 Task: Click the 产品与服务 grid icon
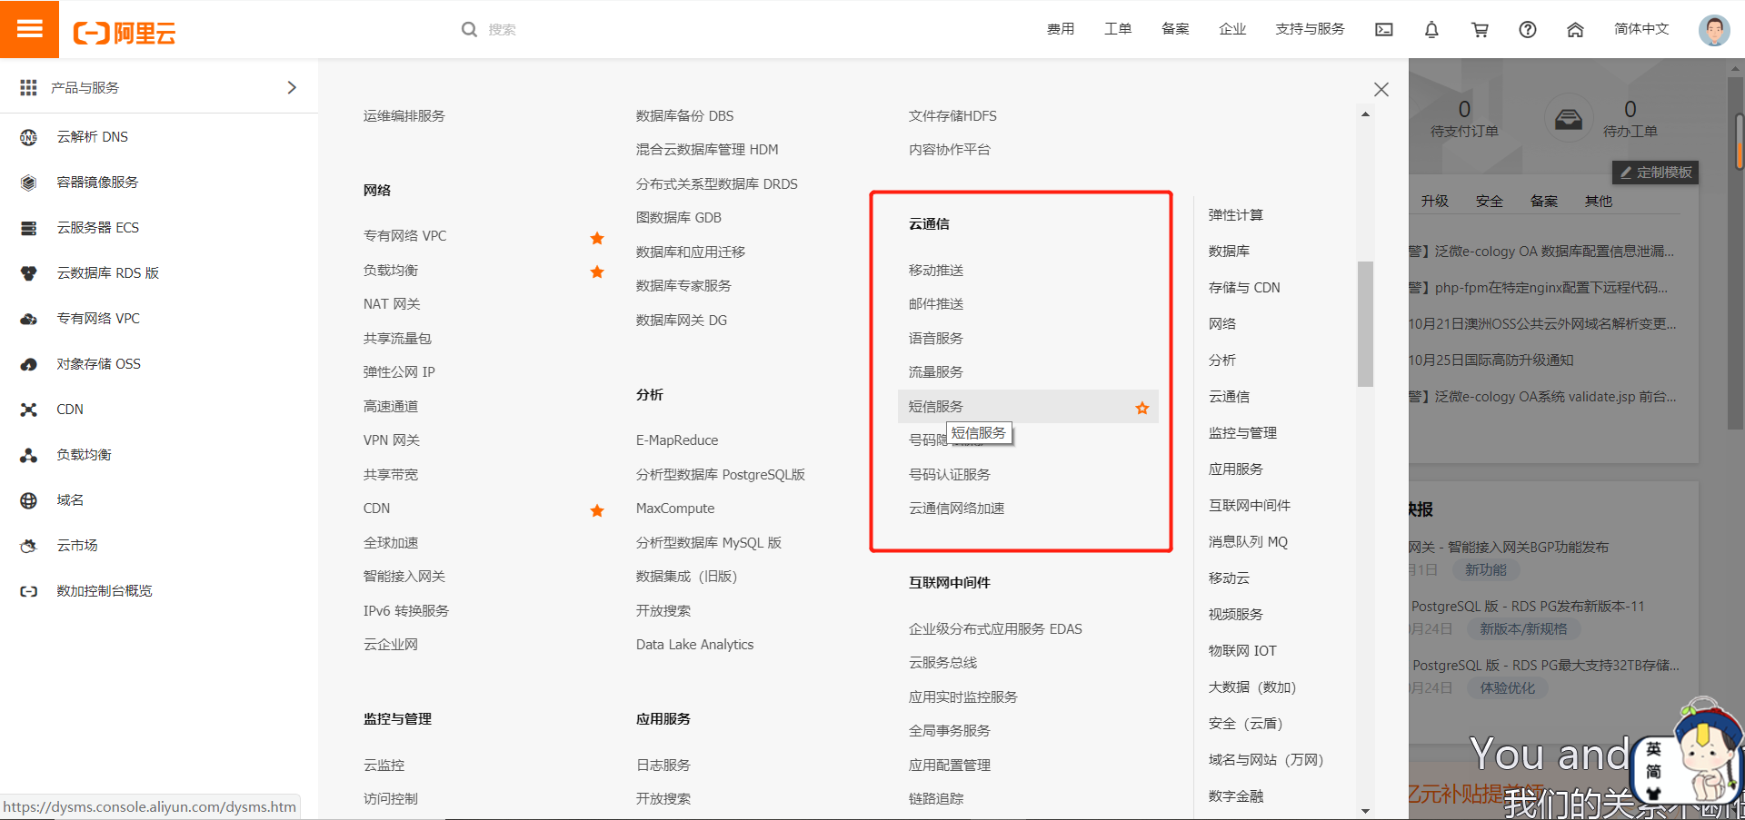coord(28,87)
